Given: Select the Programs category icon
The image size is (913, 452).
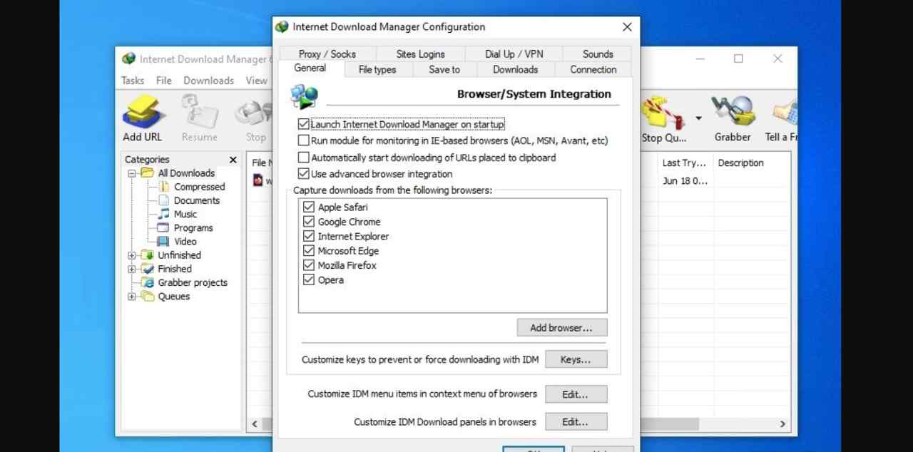Looking at the screenshot, I should (x=163, y=228).
